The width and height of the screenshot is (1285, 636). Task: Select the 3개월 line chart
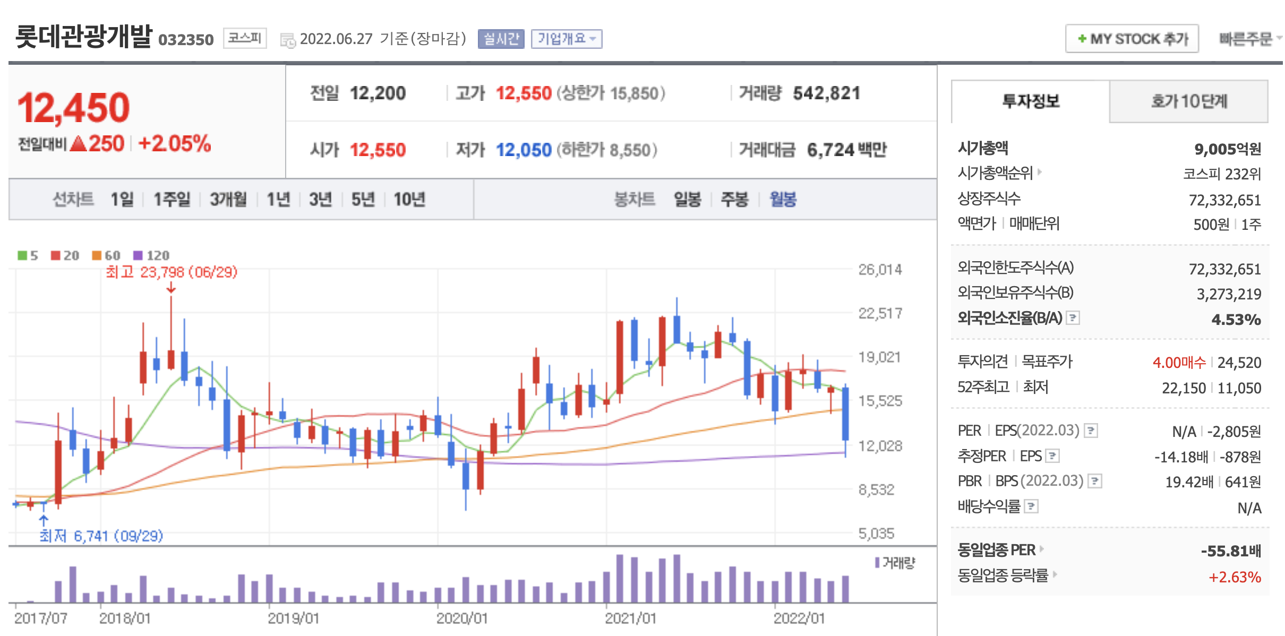pos(228,200)
